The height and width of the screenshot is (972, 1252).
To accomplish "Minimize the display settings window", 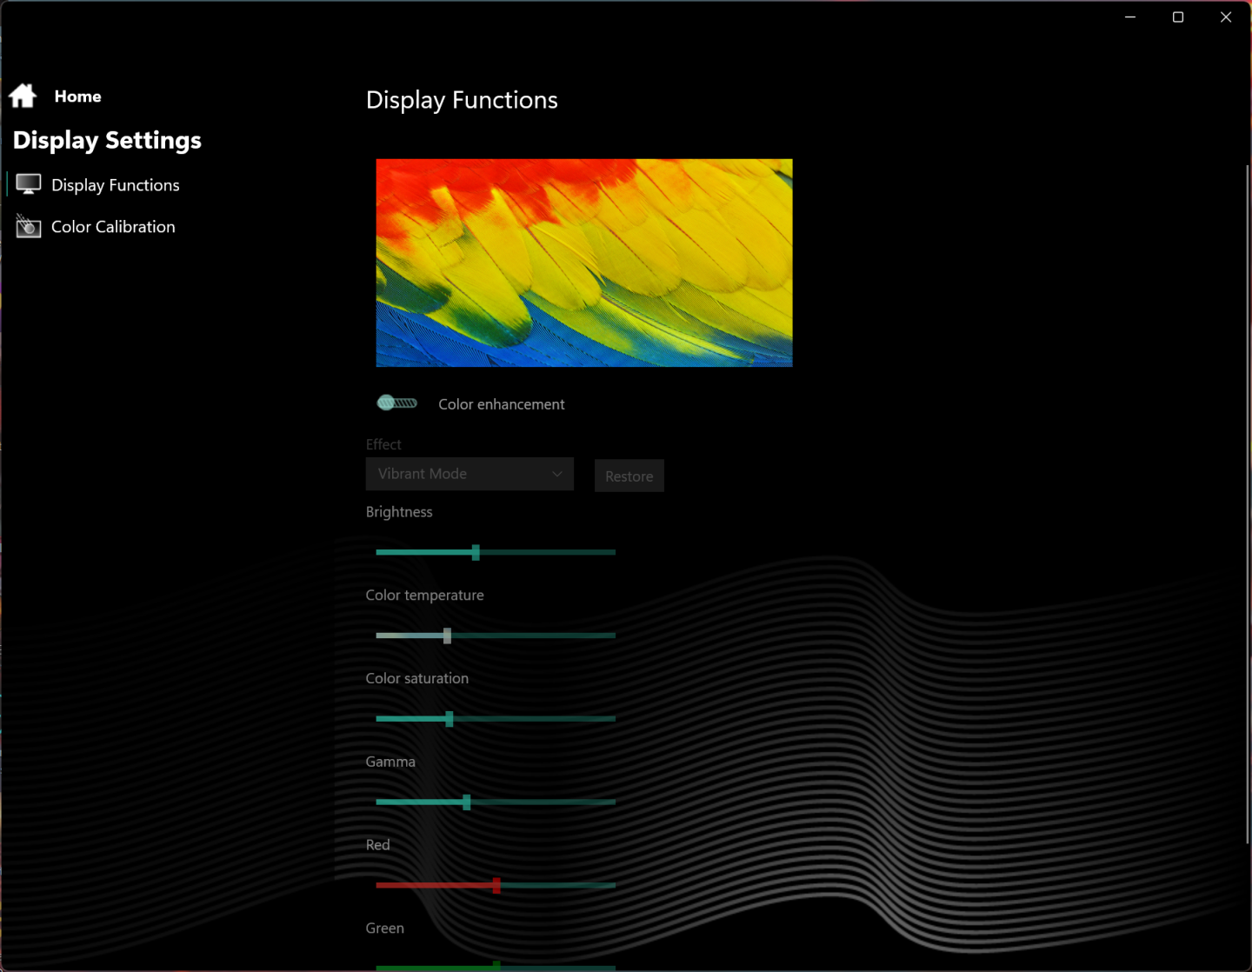I will [1130, 17].
